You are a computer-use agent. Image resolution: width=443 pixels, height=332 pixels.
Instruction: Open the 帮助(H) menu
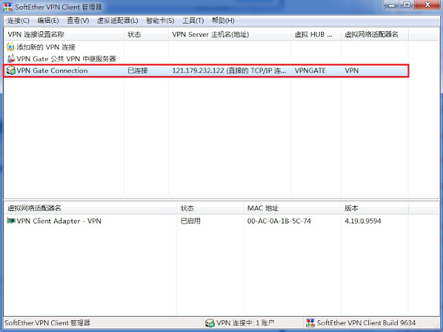223,21
